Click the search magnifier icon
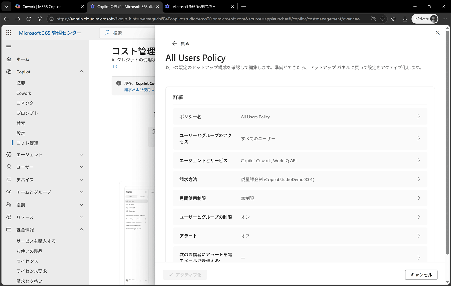The height and width of the screenshot is (286, 451). (x=107, y=33)
